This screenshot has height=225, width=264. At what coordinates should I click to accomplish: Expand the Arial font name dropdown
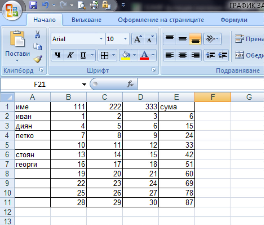click(101, 39)
